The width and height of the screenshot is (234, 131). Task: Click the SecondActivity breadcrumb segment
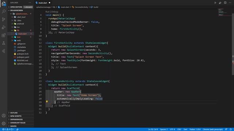82,7
